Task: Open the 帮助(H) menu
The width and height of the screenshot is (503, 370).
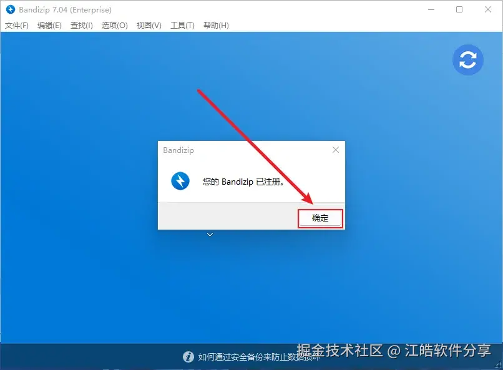Action: coord(215,25)
